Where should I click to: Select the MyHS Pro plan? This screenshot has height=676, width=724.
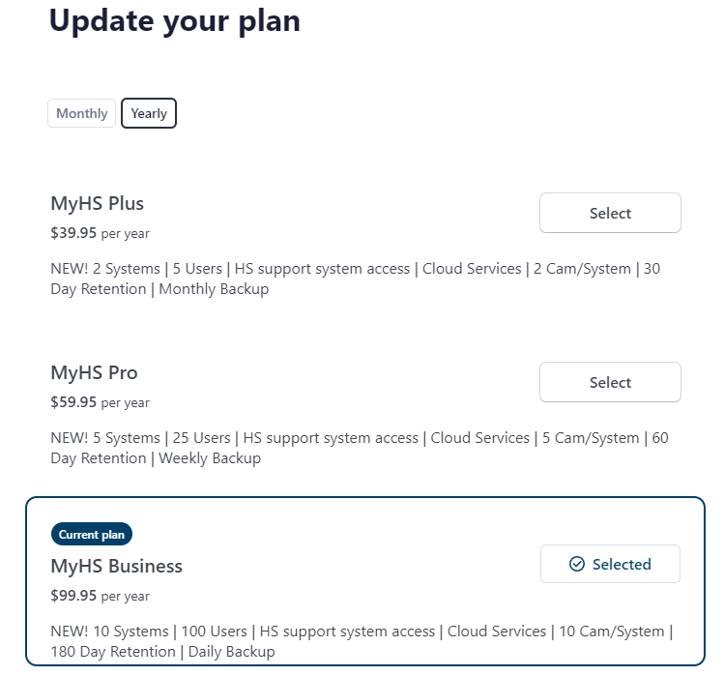coord(610,382)
